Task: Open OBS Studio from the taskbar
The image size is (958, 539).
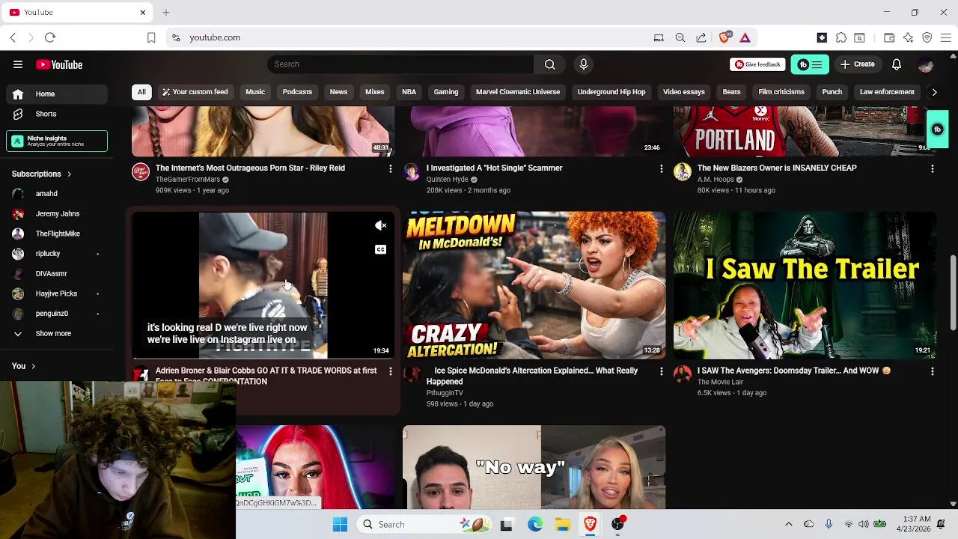Action: tap(617, 524)
